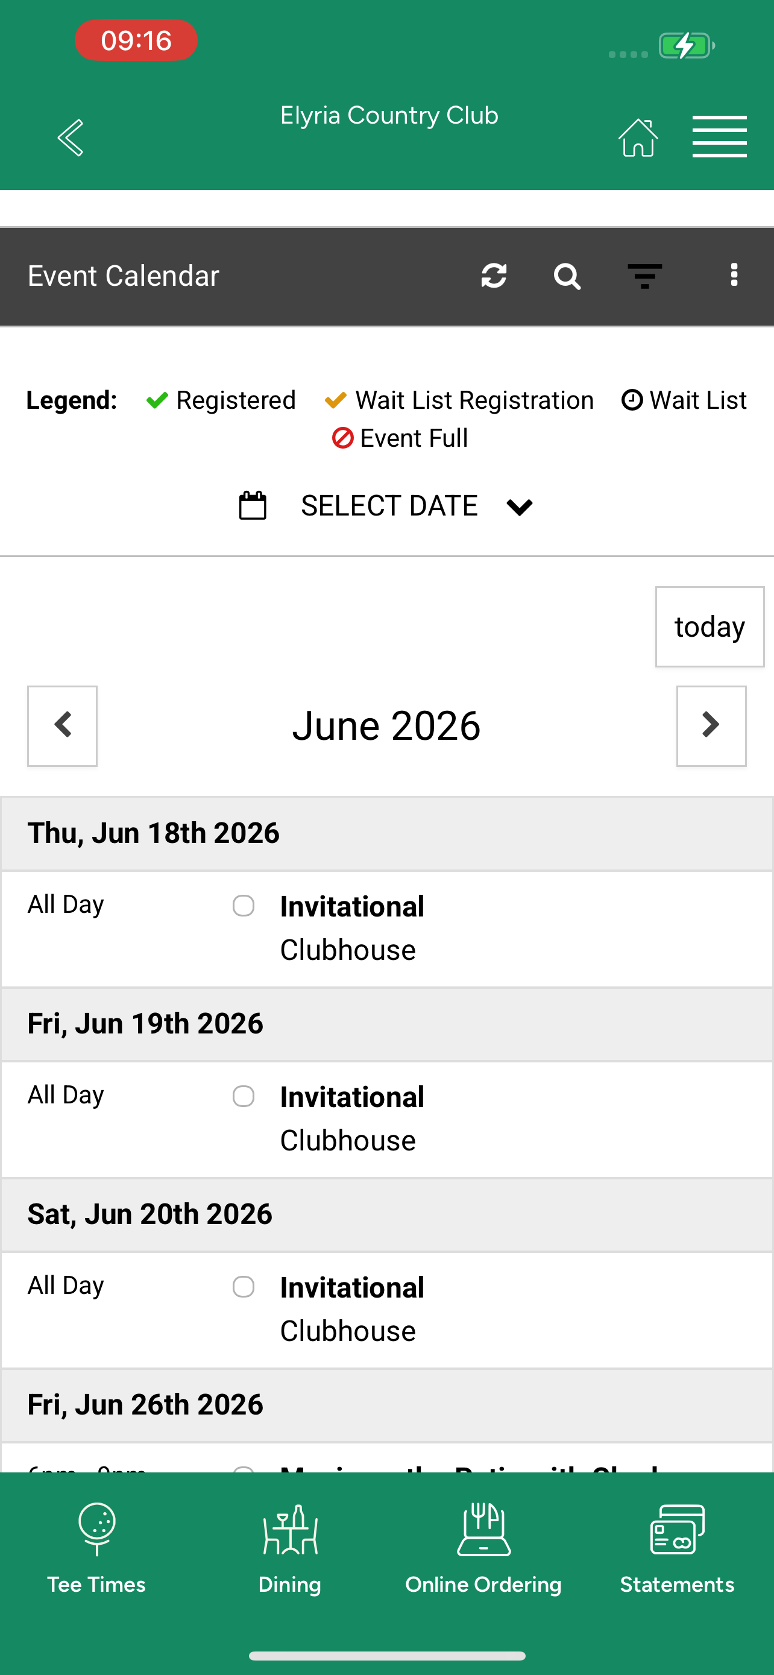Refresh the Event Calendar

[x=494, y=276]
